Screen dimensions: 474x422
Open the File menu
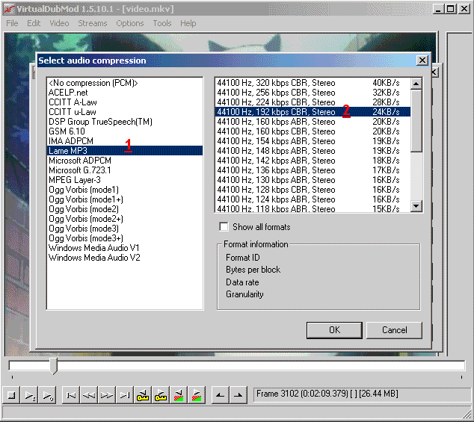(x=12, y=23)
